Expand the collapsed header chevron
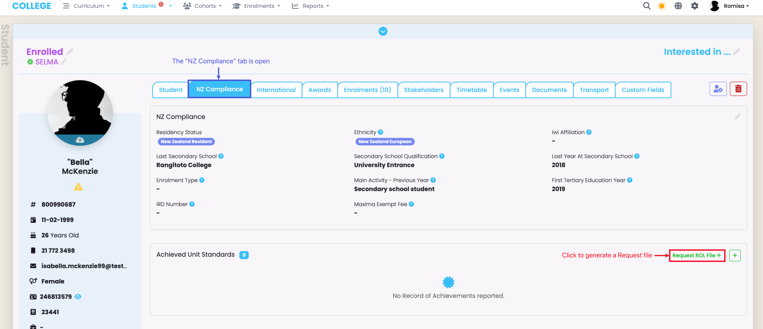 [x=383, y=31]
